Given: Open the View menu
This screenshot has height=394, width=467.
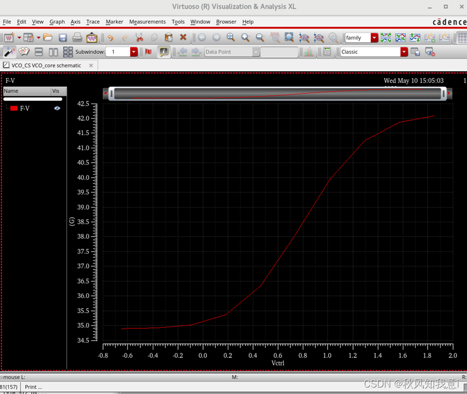Looking at the screenshot, I should tap(38, 22).
